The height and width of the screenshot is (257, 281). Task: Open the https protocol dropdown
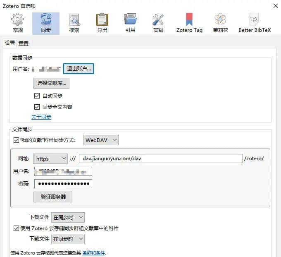point(50,159)
